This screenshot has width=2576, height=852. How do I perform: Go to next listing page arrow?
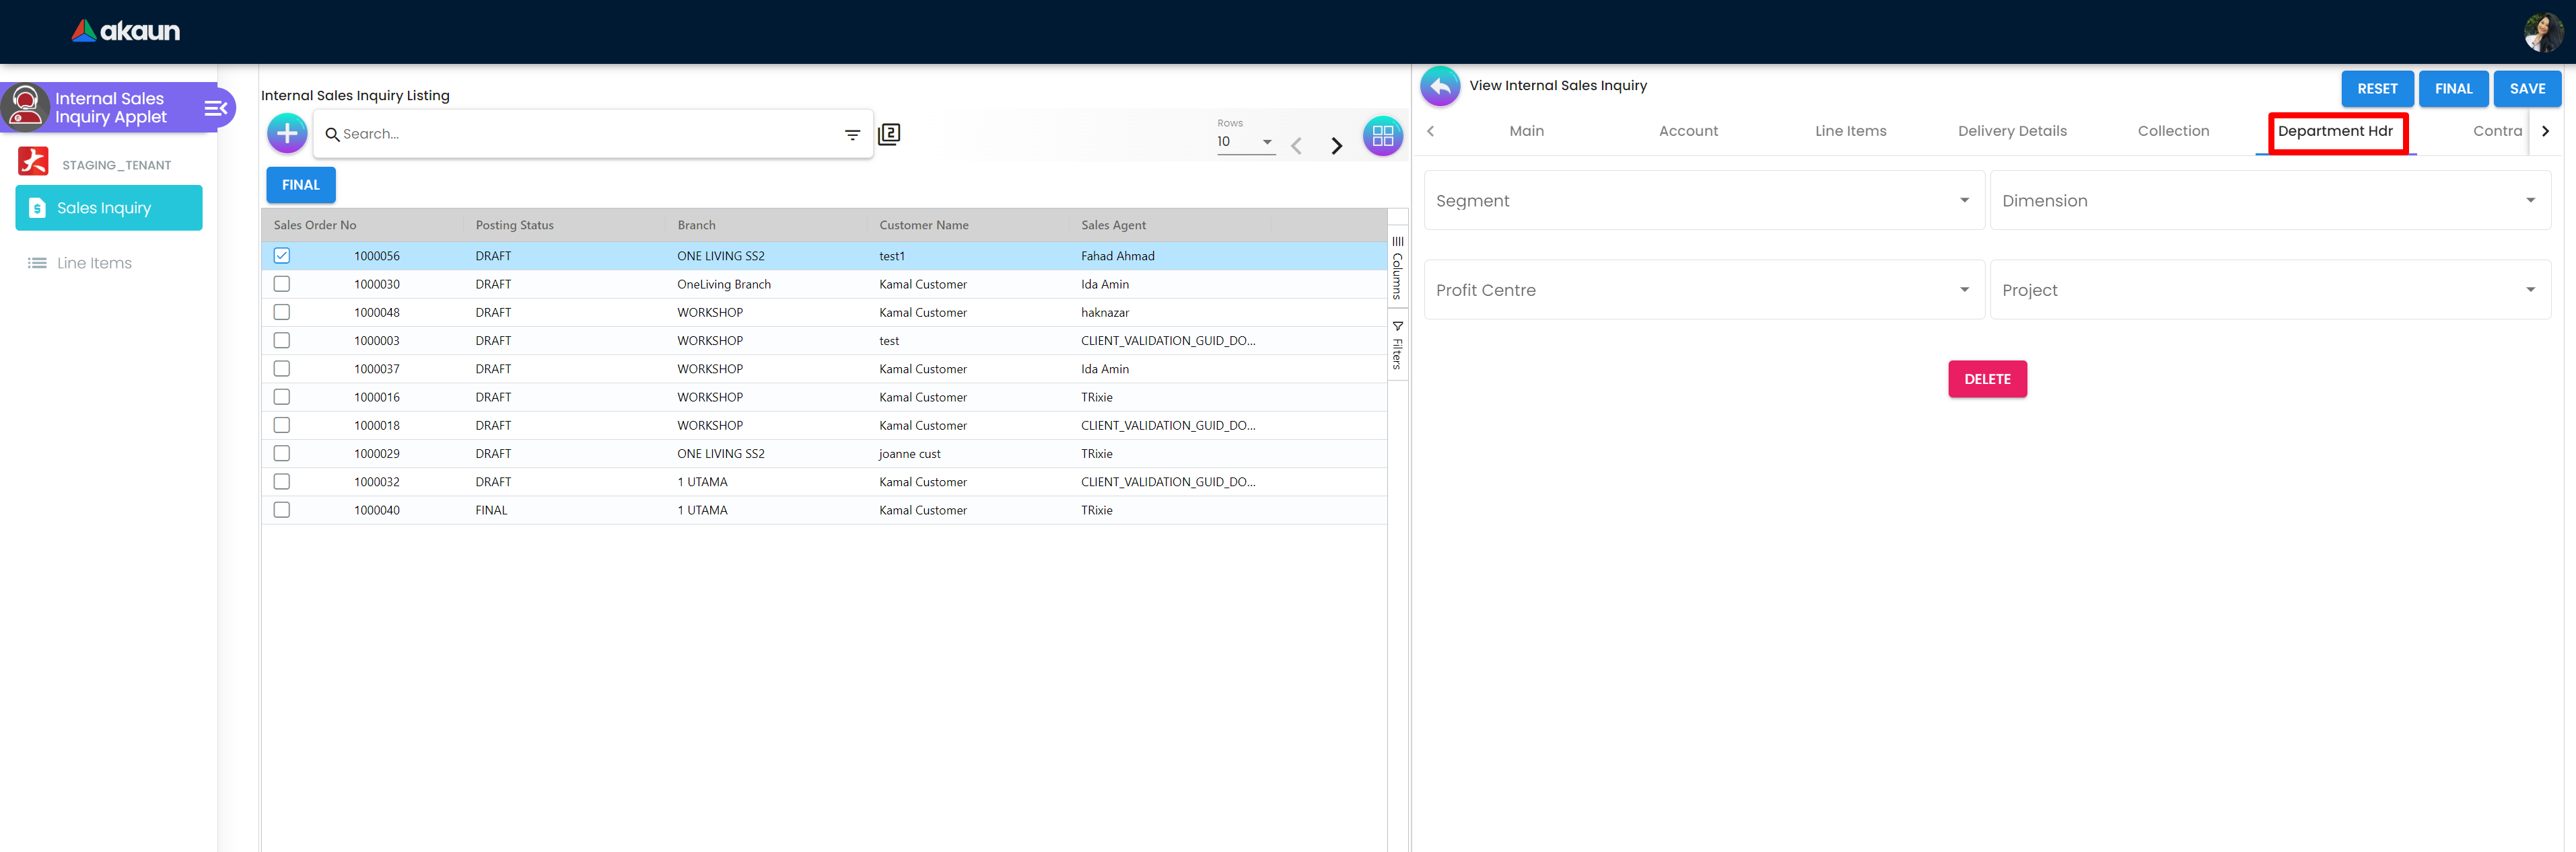pos(1336,146)
